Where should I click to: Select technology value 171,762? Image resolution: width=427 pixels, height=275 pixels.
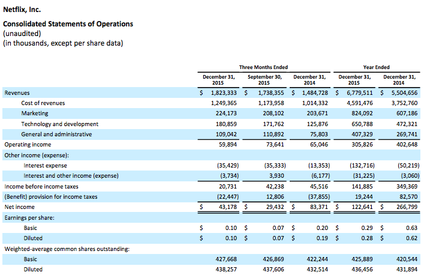(273, 124)
